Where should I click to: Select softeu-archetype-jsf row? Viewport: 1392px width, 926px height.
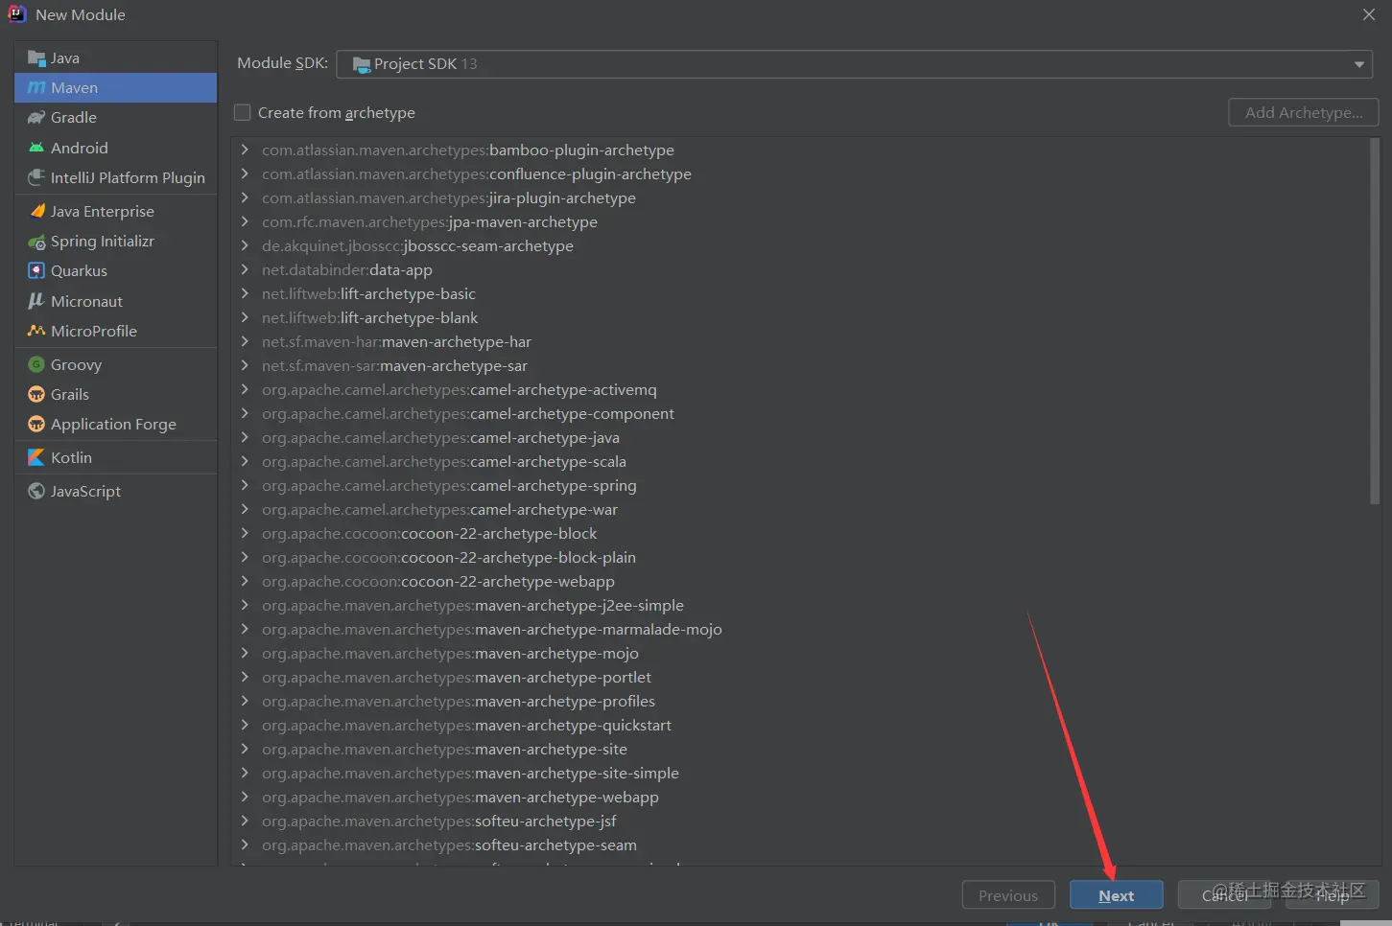pos(801,821)
